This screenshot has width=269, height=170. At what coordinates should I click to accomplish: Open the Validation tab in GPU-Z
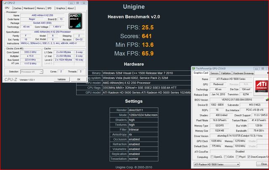pos(226,73)
